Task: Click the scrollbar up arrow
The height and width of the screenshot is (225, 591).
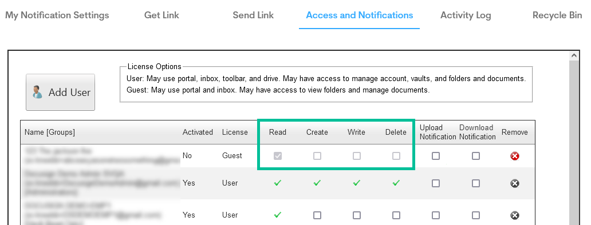Action: 574,55
